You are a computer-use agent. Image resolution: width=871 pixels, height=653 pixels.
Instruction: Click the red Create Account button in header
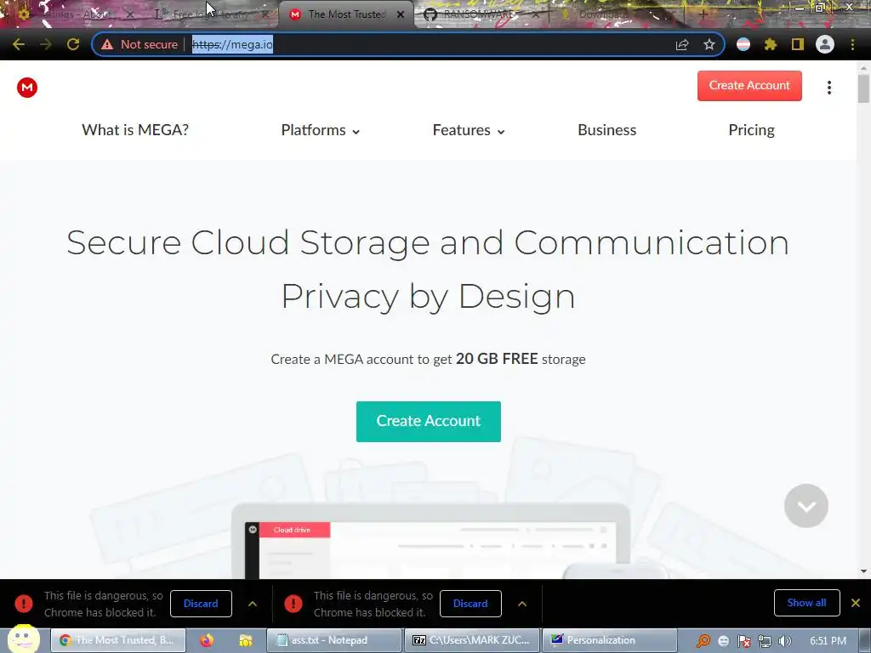tap(749, 86)
